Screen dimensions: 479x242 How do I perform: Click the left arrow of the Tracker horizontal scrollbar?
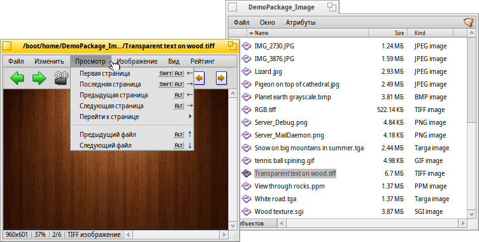(x=282, y=224)
